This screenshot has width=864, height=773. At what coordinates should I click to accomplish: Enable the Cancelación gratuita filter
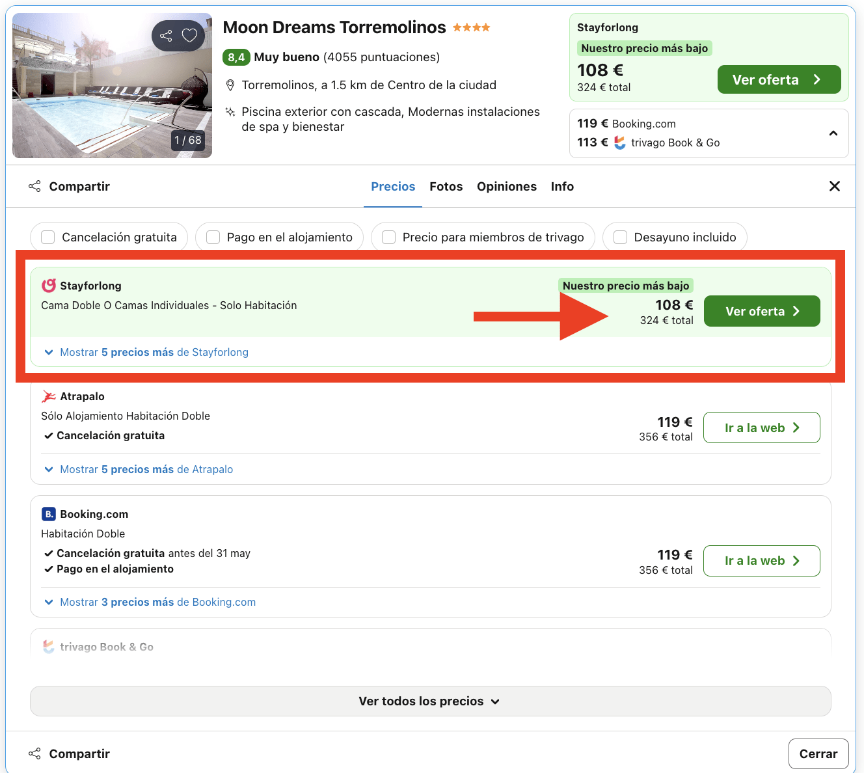[47, 237]
